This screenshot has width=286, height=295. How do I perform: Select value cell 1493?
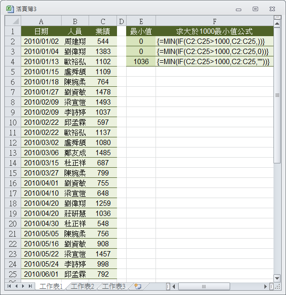[x=103, y=102]
